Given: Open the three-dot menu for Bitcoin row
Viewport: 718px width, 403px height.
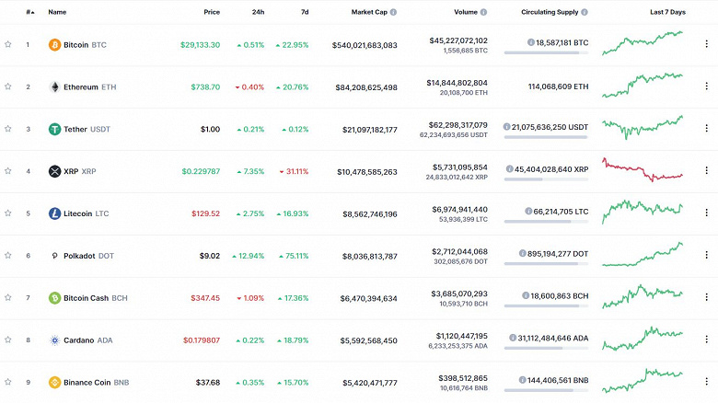Looking at the screenshot, I should [x=707, y=44].
